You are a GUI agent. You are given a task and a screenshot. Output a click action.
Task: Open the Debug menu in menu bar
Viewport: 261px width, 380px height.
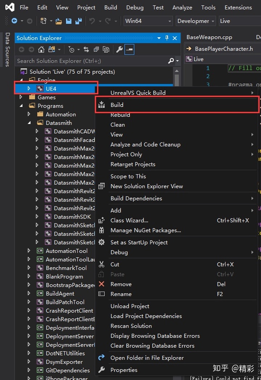pos(135,8)
